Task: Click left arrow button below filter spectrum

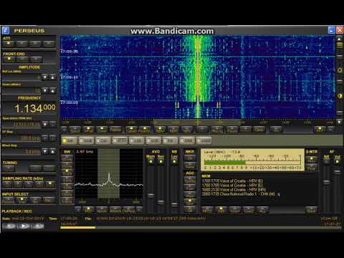Action: [x=77, y=210]
